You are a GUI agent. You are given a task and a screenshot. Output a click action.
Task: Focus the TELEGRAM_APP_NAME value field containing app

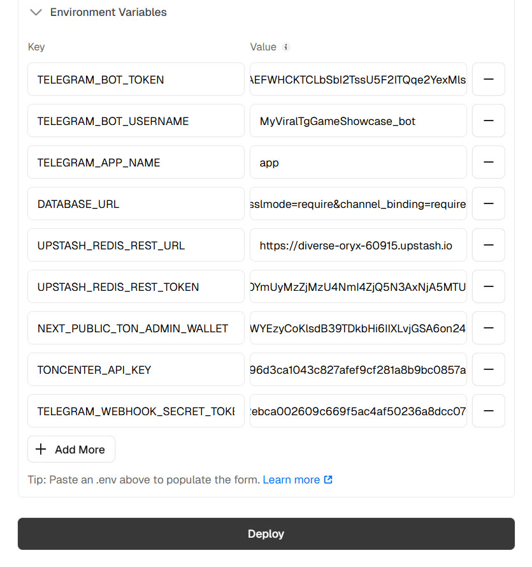pyautogui.click(x=358, y=163)
